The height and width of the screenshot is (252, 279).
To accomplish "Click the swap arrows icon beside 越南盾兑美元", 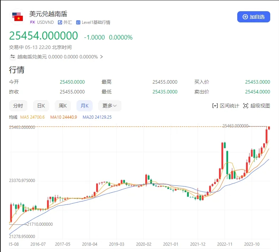I will pyautogui.click(x=13, y=57).
